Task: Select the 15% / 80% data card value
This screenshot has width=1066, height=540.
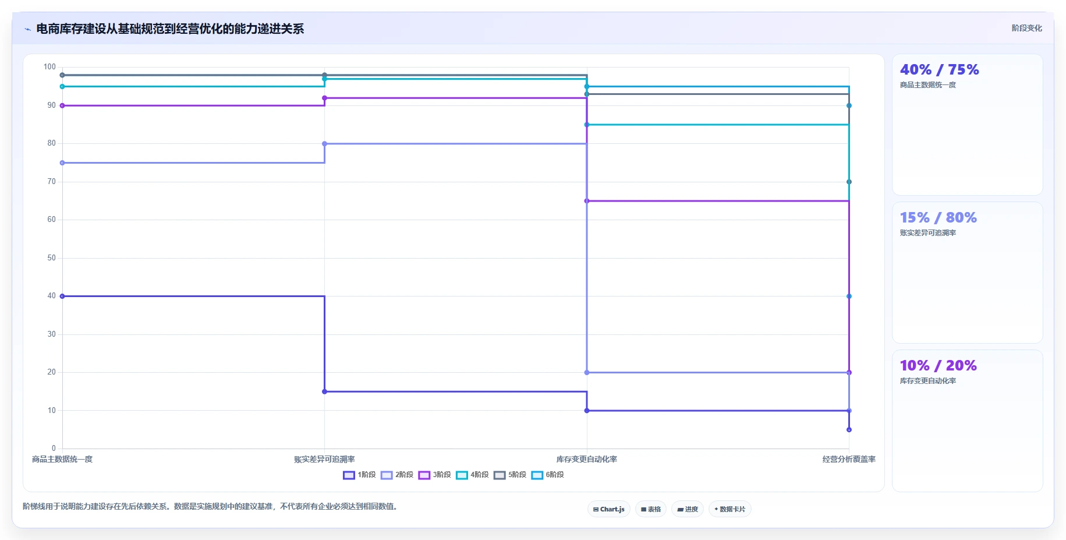Action: click(x=938, y=218)
